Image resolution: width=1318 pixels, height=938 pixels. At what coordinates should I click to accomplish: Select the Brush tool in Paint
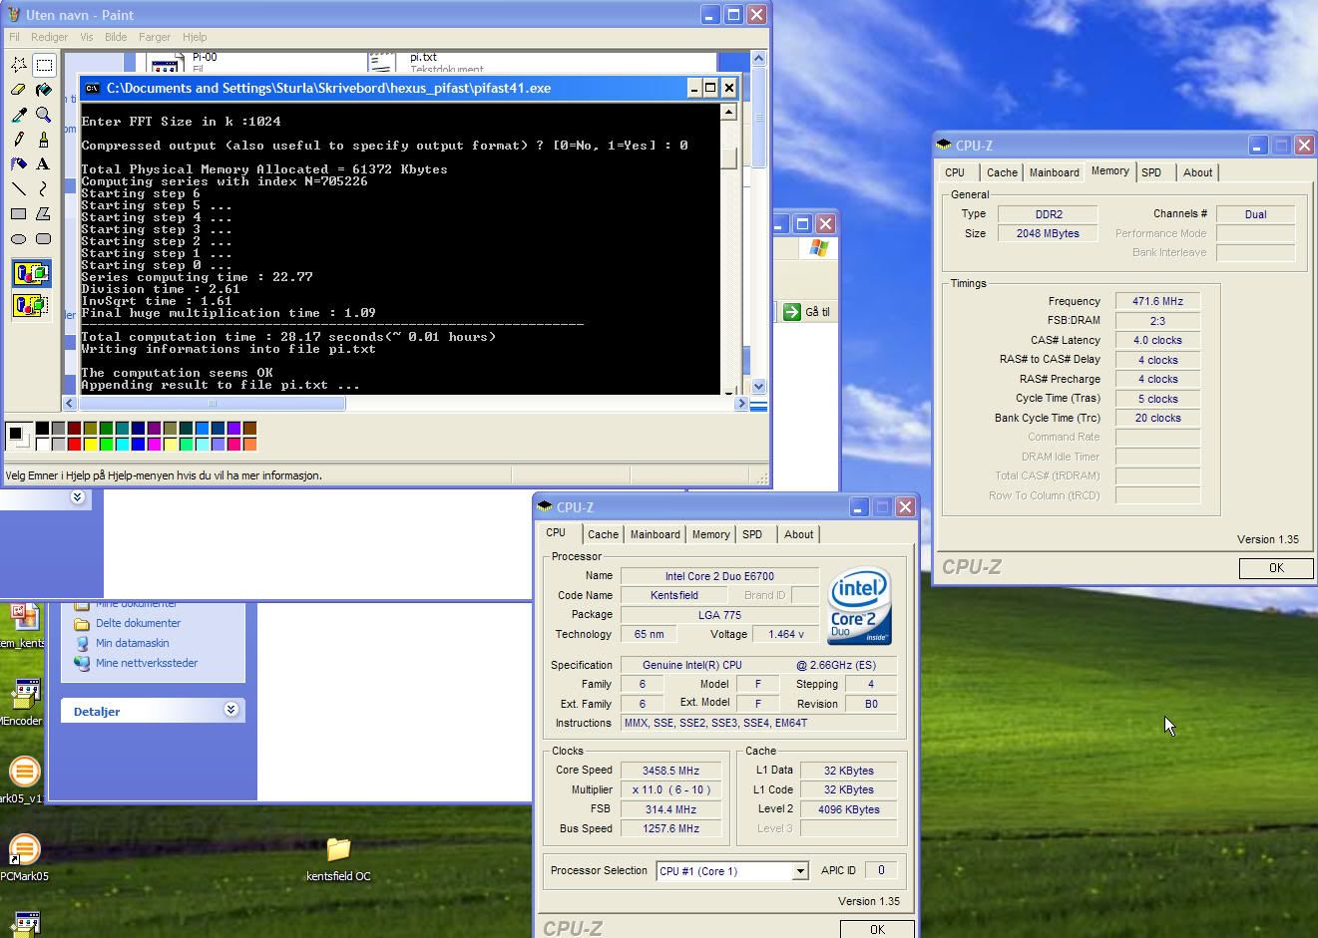click(44, 140)
